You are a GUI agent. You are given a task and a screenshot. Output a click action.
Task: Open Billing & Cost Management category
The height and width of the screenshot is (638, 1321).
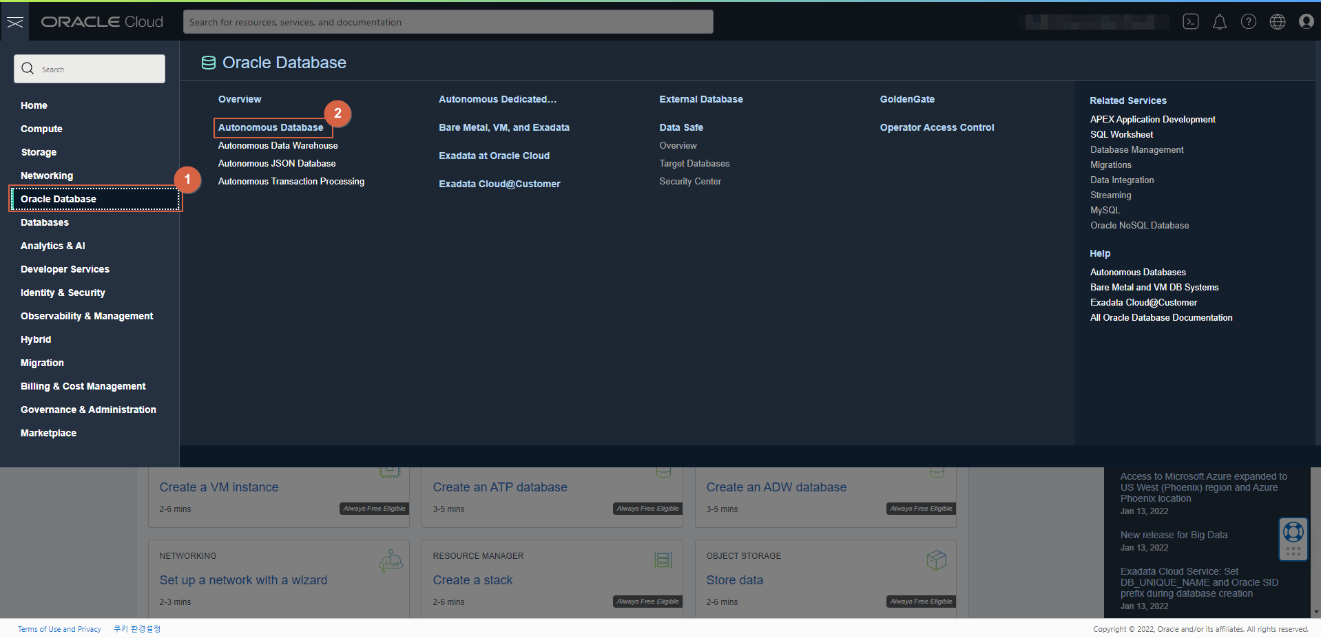(x=83, y=386)
